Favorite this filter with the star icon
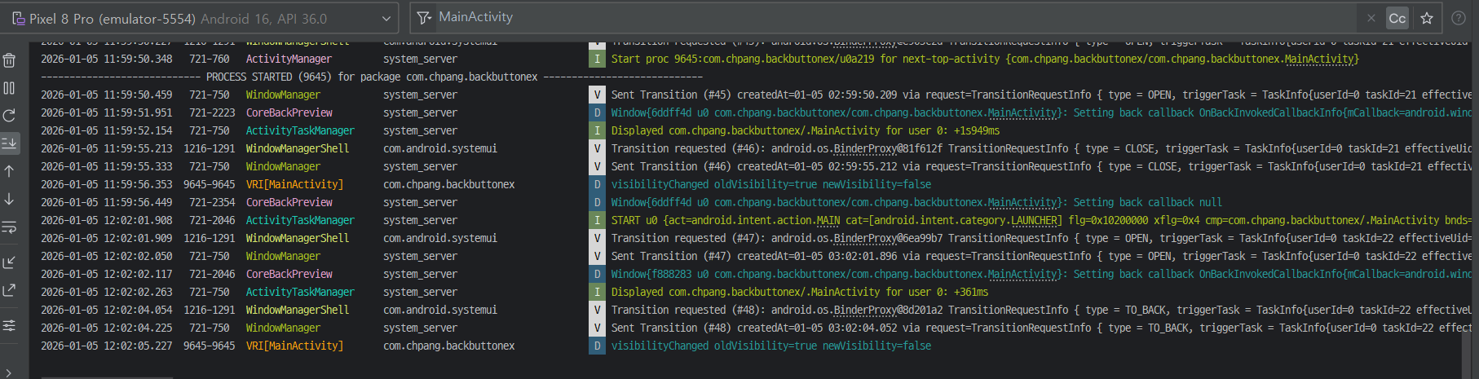 [1427, 18]
